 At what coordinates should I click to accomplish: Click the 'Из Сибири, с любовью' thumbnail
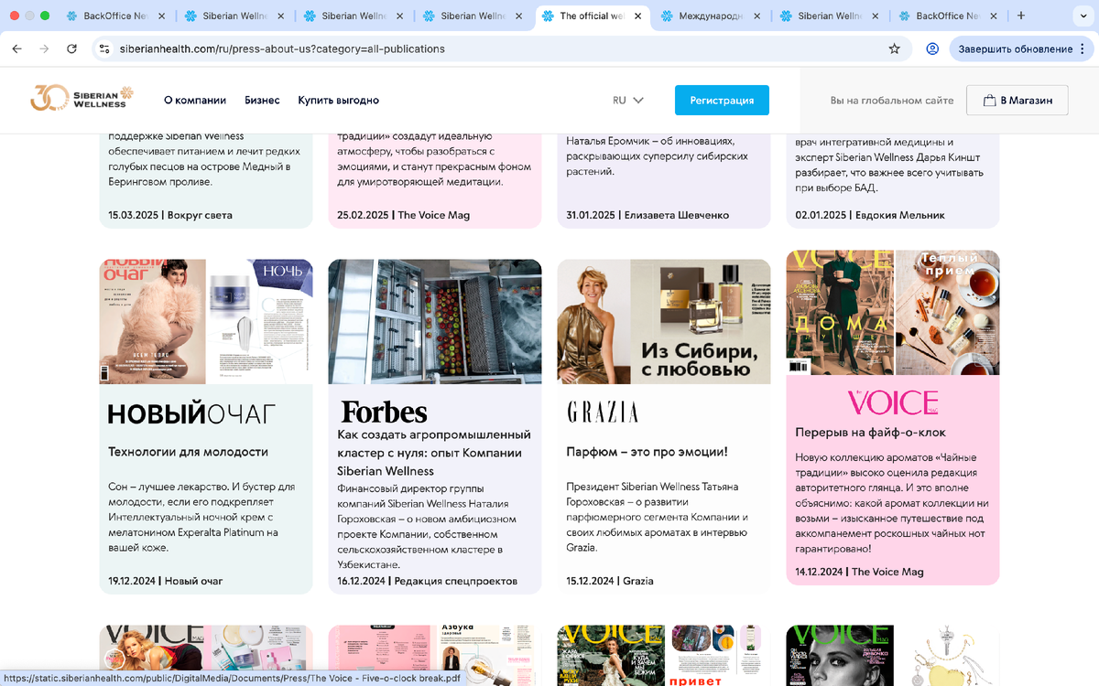664,321
